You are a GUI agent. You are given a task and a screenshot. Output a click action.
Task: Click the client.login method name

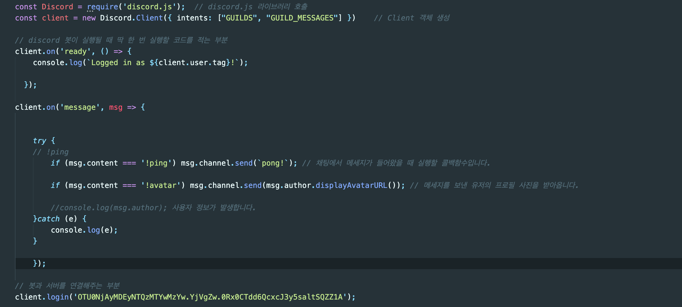pyautogui.click(x=58, y=297)
